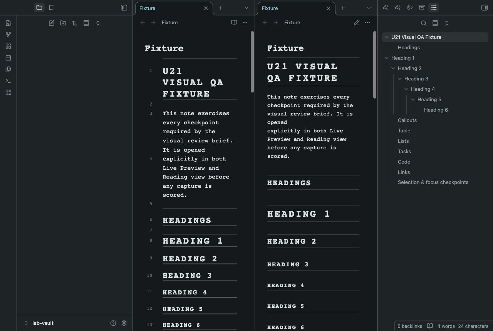Open the quick switcher from left ribbon

click(x=8, y=23)
